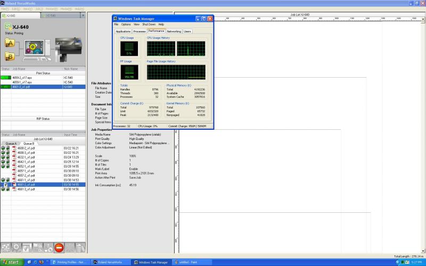The width and height of the screenshot is (426, 266).
Task: Click the layout preview scrollbar down arrow
Action: point(423,251)
